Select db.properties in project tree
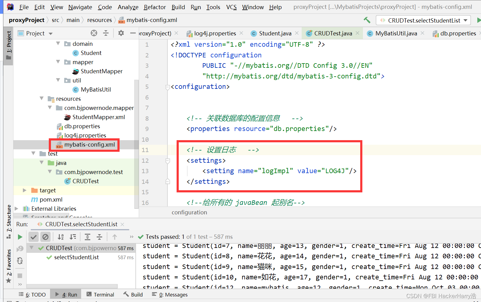Screen dimensions: 481x302 point(82,126)
